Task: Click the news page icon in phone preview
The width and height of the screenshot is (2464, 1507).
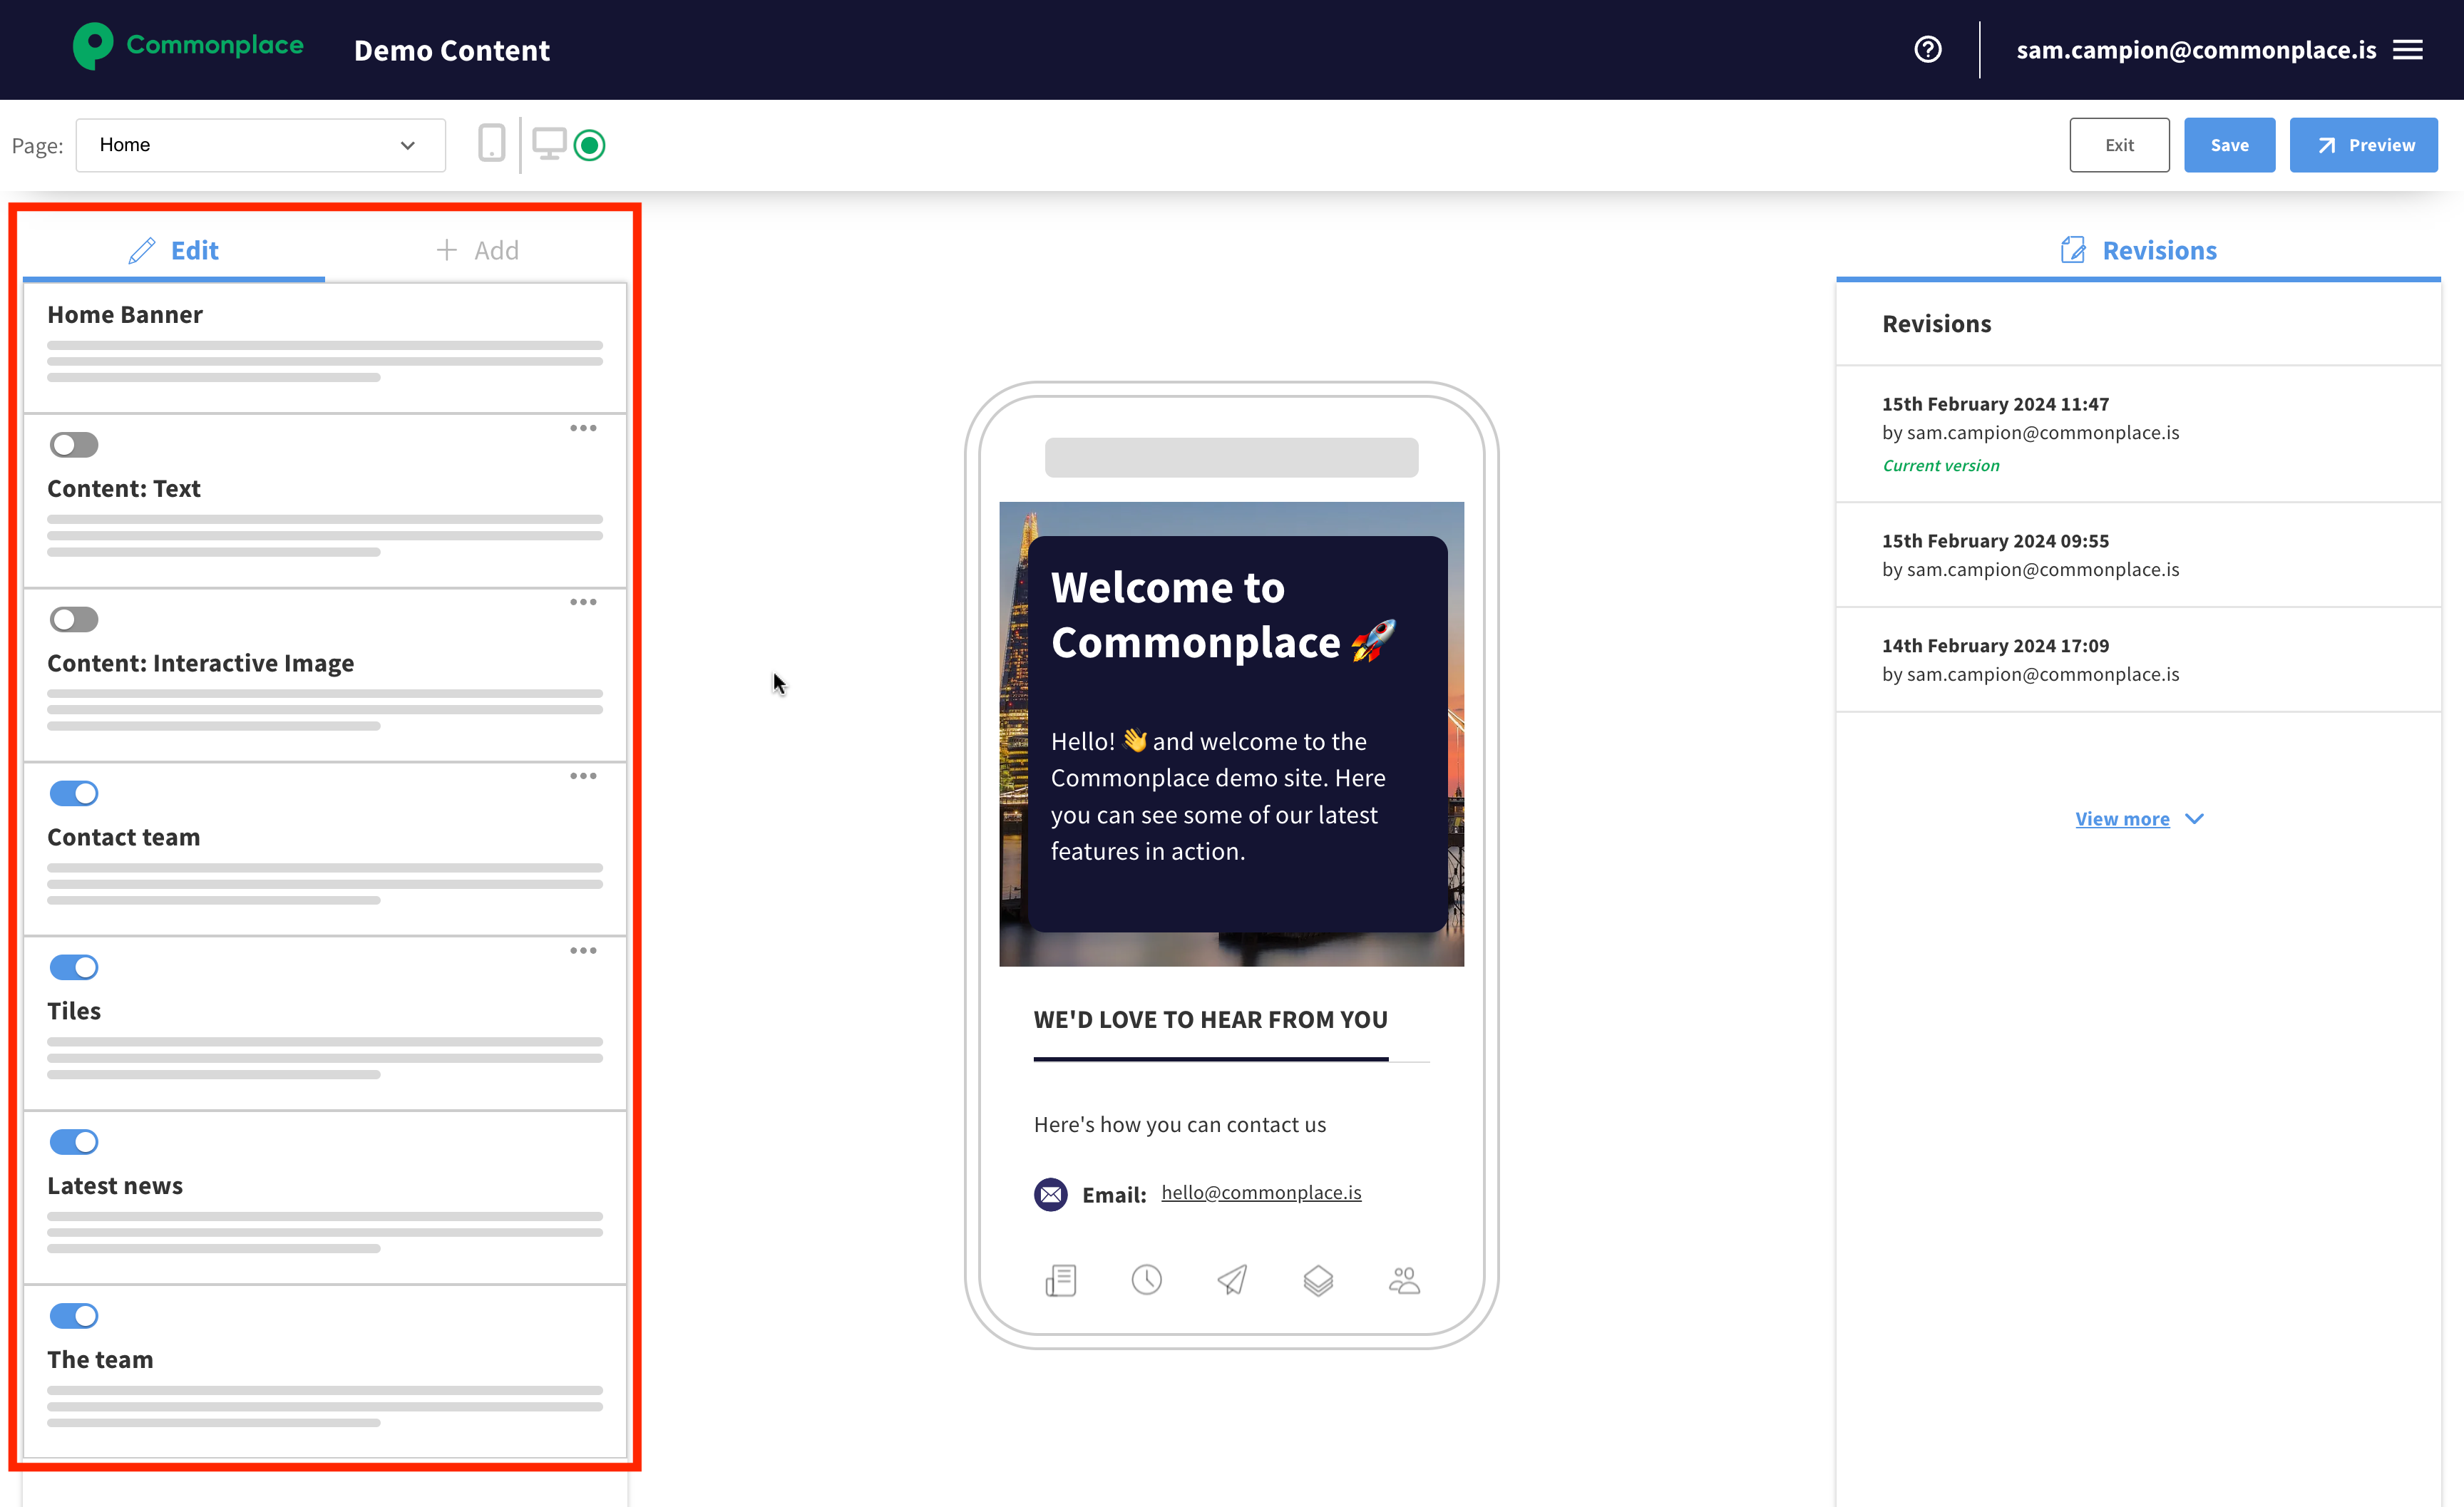Action: [1060, 1280]
